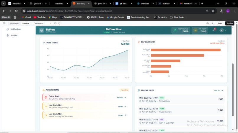This screenshot has width=238, height=133.
Task: Click the Out of Stock box icon
Action: 46,97
